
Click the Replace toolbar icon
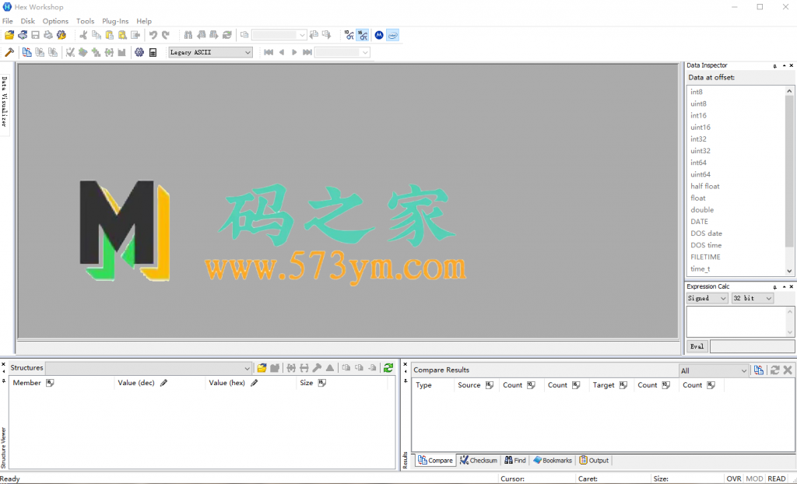(x=227, y=35)
